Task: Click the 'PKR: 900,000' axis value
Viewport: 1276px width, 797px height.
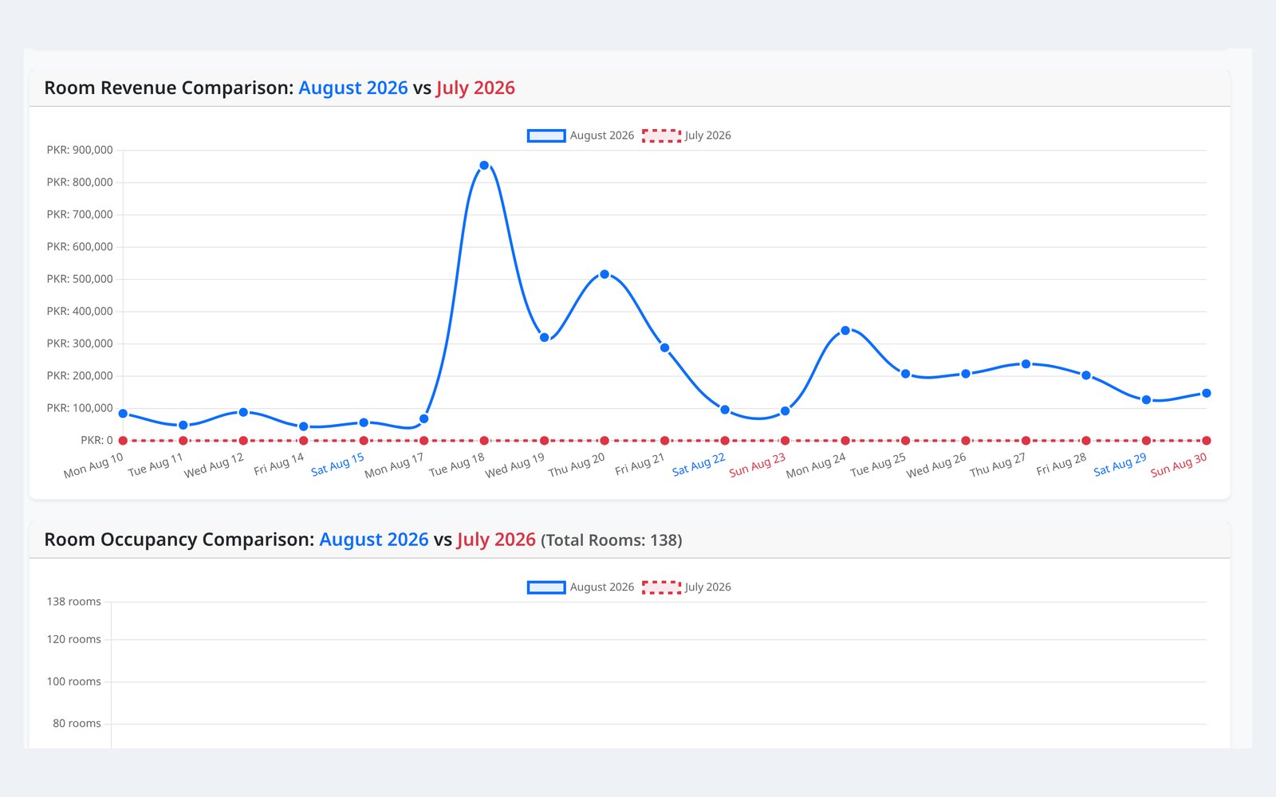Action: [x=80, y=150]
